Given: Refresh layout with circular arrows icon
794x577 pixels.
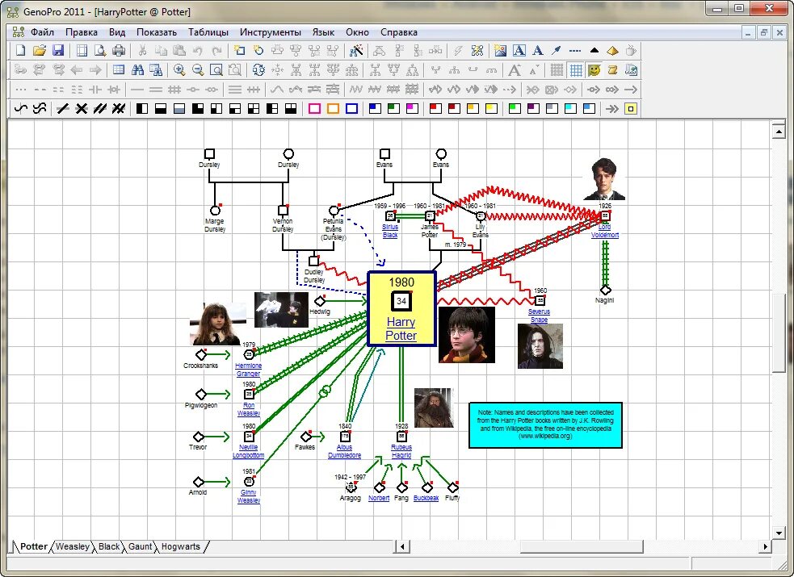Looking at the screenshot, I should (258, 69).
